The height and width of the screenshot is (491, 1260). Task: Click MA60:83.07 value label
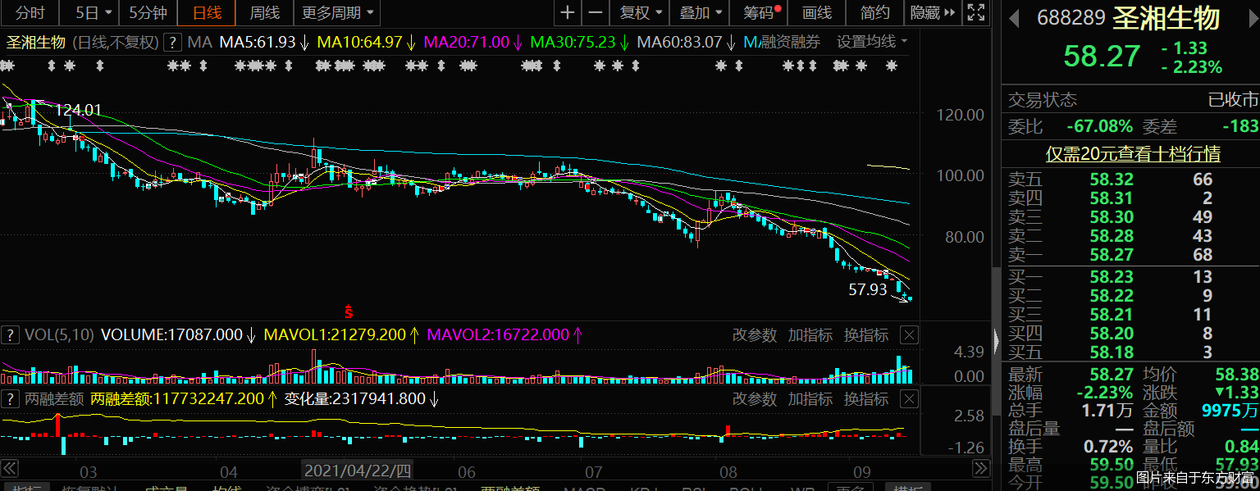click(680, 42)
